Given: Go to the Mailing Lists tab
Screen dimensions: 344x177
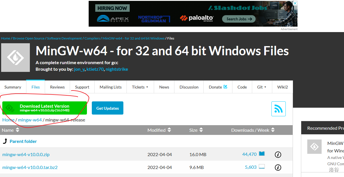Looking at the screenshot, I should (110, 87).
